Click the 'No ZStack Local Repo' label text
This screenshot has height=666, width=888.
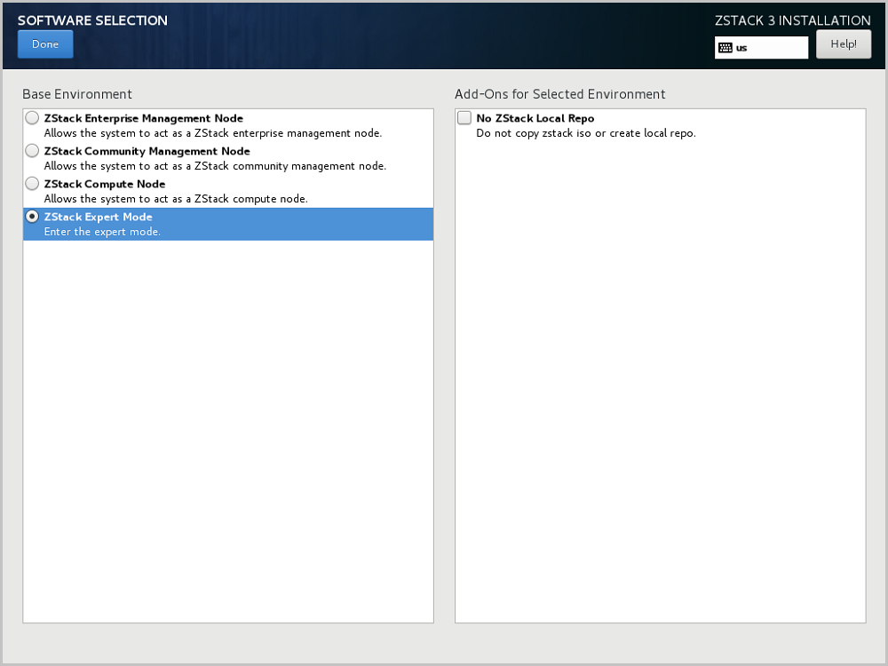click(x=535, y=118)
